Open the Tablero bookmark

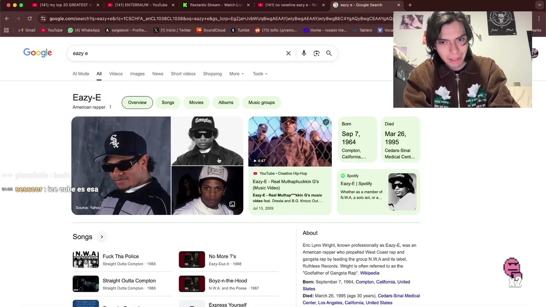(362, 30)
